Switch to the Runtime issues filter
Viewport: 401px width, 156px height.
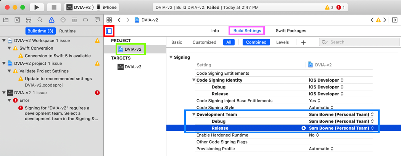click(68, 31)
